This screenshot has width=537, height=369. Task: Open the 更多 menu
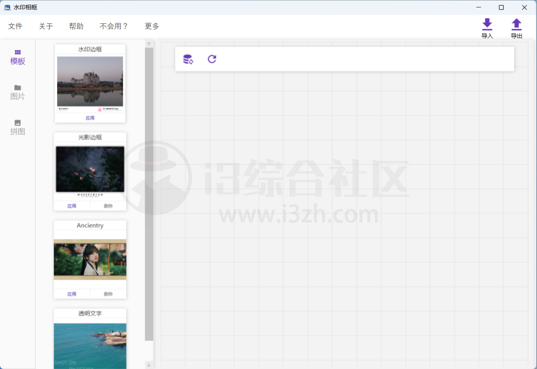pyautogui.click(x=152, y=26)
